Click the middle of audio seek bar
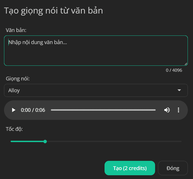The width and height of the screenshot is (193, 179). [103, 110]
